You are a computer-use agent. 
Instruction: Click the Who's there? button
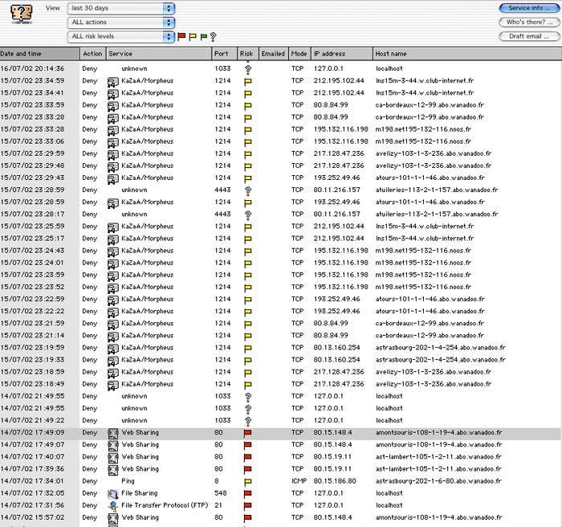coord(529,22)
